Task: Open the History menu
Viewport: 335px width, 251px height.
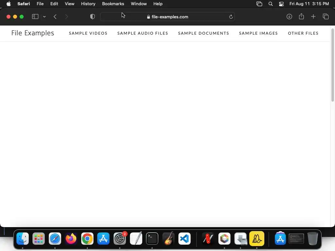Action: point(88,4)
